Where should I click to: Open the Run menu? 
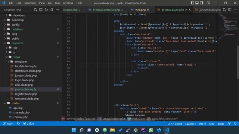click(57, 3)
